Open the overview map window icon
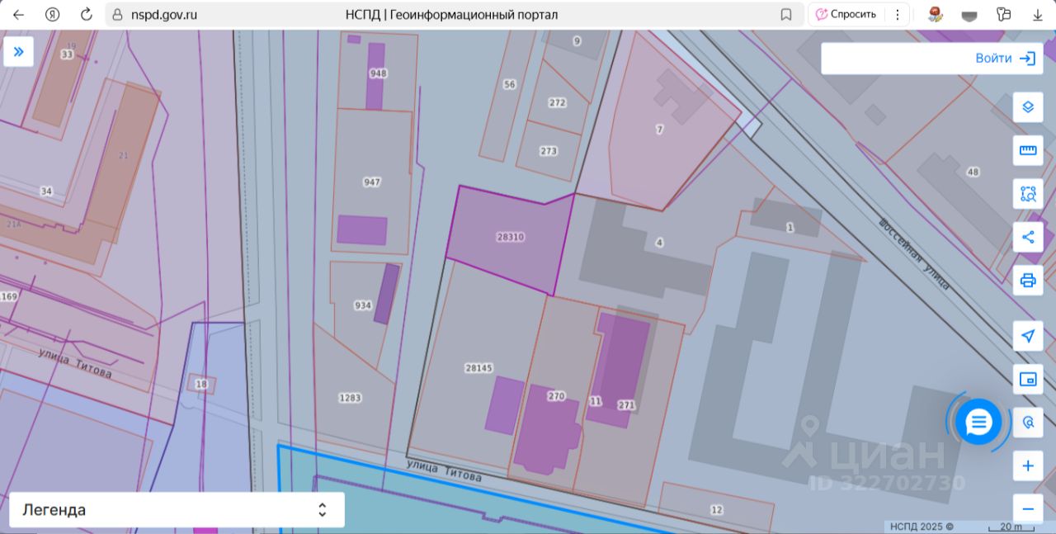 tap(1028, 379)
